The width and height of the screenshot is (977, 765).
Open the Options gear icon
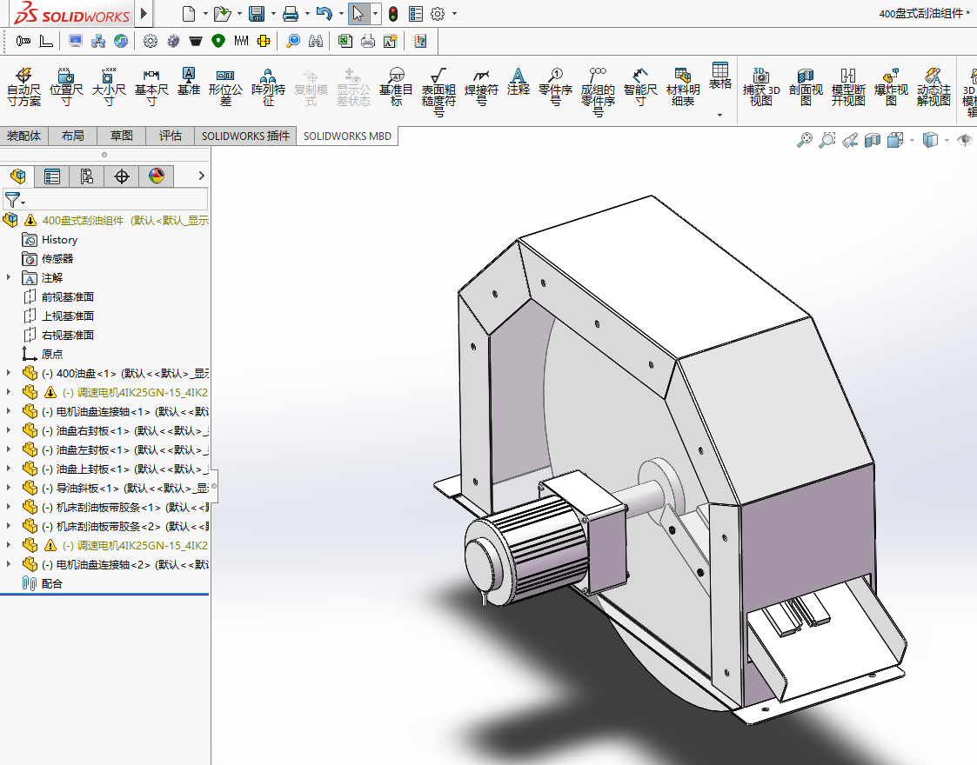click(438, 14)
